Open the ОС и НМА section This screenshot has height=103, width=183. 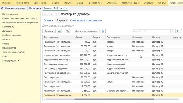coord(112,3)
